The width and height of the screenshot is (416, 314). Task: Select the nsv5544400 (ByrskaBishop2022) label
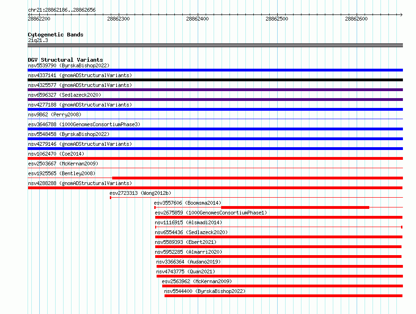coord(205,291)
